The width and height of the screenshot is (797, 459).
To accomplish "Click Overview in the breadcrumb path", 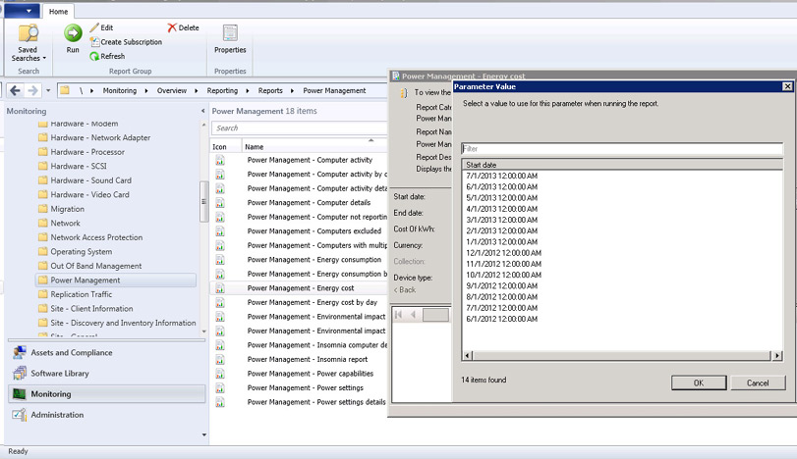I will 172,91.
